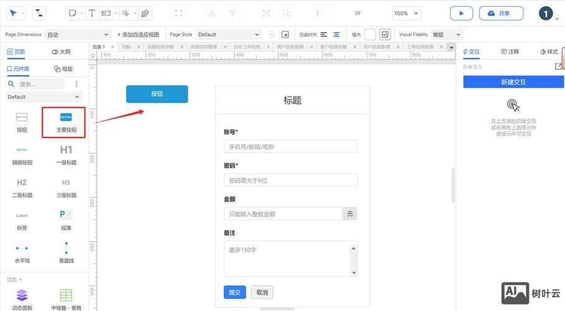Select the 中继器 - 表格 repeater widget
The height and width of the screenshot is (311, 565).
tap(66, 300)
